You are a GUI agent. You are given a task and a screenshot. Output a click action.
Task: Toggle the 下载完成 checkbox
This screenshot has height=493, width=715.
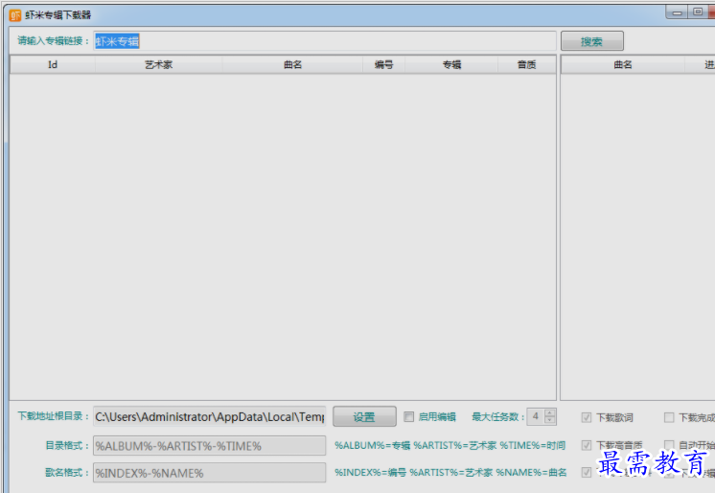point(669,417)
